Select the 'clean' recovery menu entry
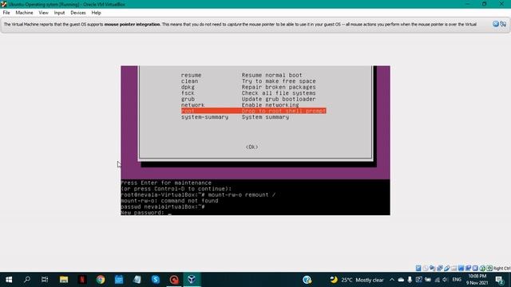Image resolution: width=511 pixels, height=287 pixels. pyautogui.click(x=248, y=81)
